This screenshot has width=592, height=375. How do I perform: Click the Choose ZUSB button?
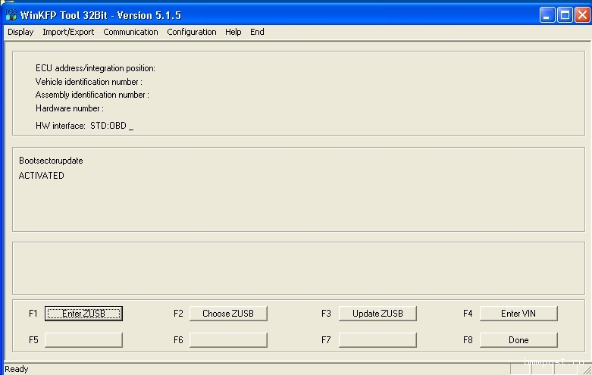point(228,314)
